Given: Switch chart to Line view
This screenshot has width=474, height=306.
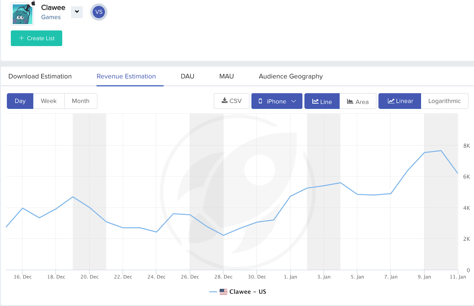Looking at the screenshot, I should click(x=322, y=101).
